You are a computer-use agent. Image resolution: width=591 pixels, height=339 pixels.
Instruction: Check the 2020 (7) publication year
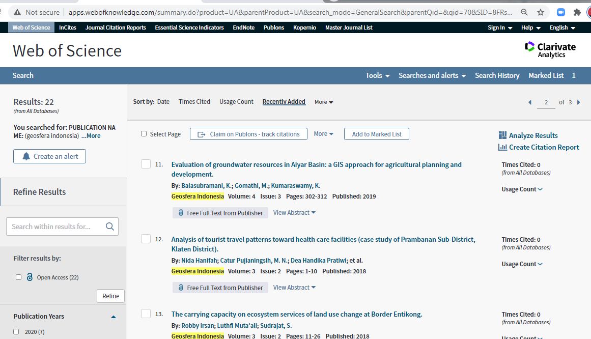[x=16, y=332]
